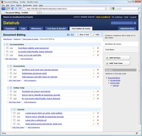Select checkbox for 'Vel libero erat enim sed'

pyautogui.click(x=11, y=70)
